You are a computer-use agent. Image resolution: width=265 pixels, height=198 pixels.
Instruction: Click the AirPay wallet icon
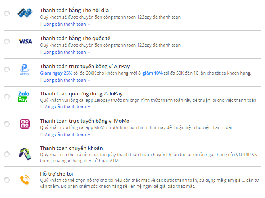tap(25, 69)
